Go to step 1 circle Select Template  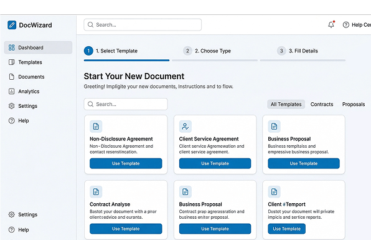tap(88, 50)
